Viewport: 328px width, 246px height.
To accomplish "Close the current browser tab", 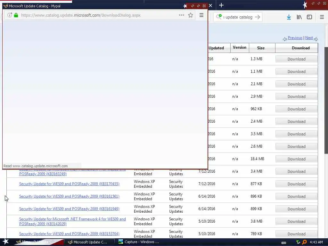I will tap(210, 5).
